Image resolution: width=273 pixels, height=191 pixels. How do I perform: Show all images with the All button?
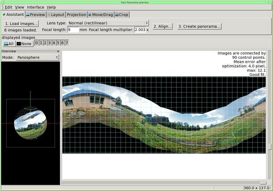(x=9, y=43)
